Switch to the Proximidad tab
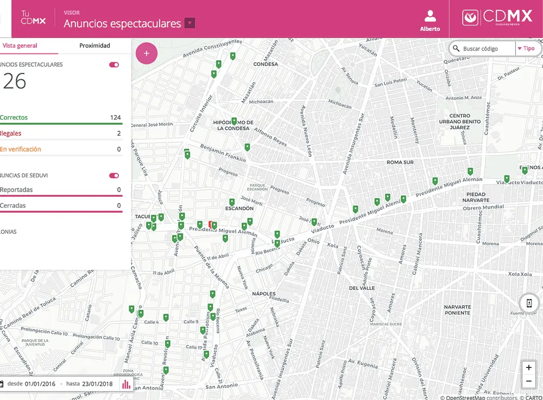This screenshot has height=400, width=543. point(93,46)
